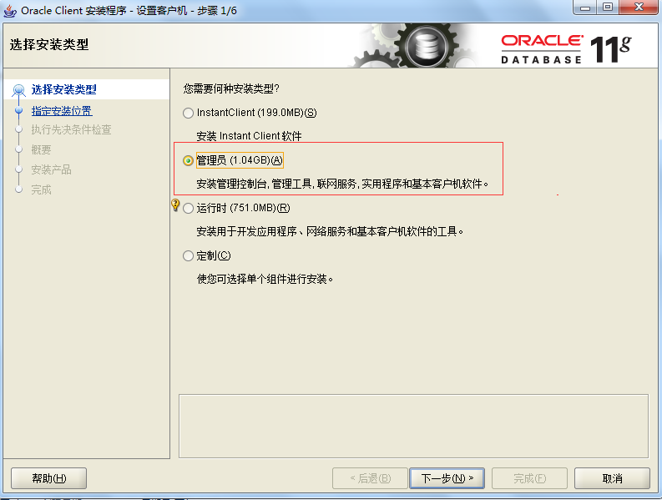The height and width of the screenshot is (500, 662).
Task: Select the 选择安装类型 step in the sidebar
Action: (x=63, y=89)
